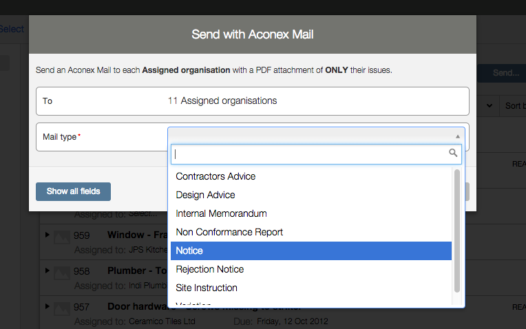Open the chevron dropdown beside Sort
The image size is (526, 329).
490,105
